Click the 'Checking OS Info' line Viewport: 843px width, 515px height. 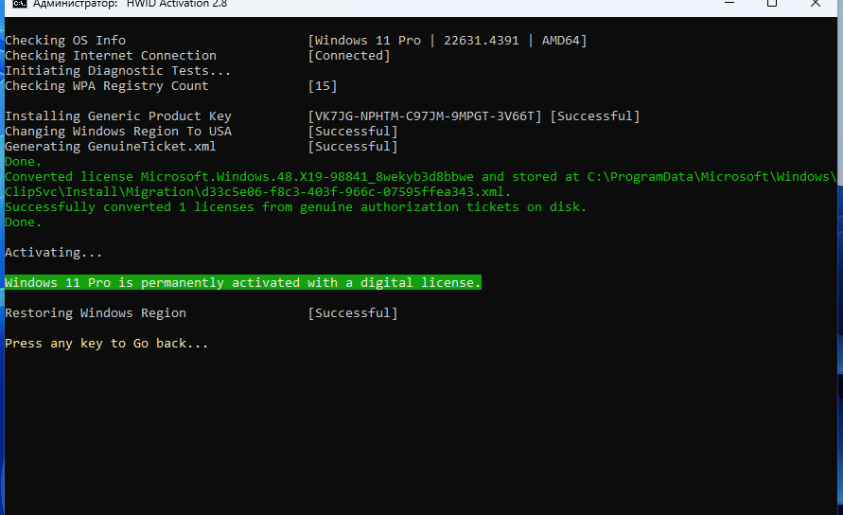[65, 41]
